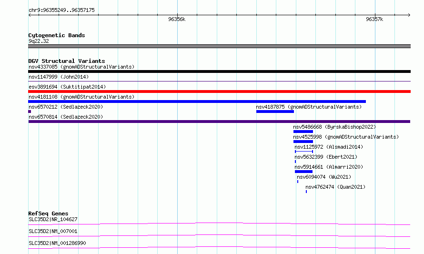This screenshot has height=254, width=424.
Task: Click the blue nsv5486668 variant bar
Action: pyautogui.click(x=303, y=132)
